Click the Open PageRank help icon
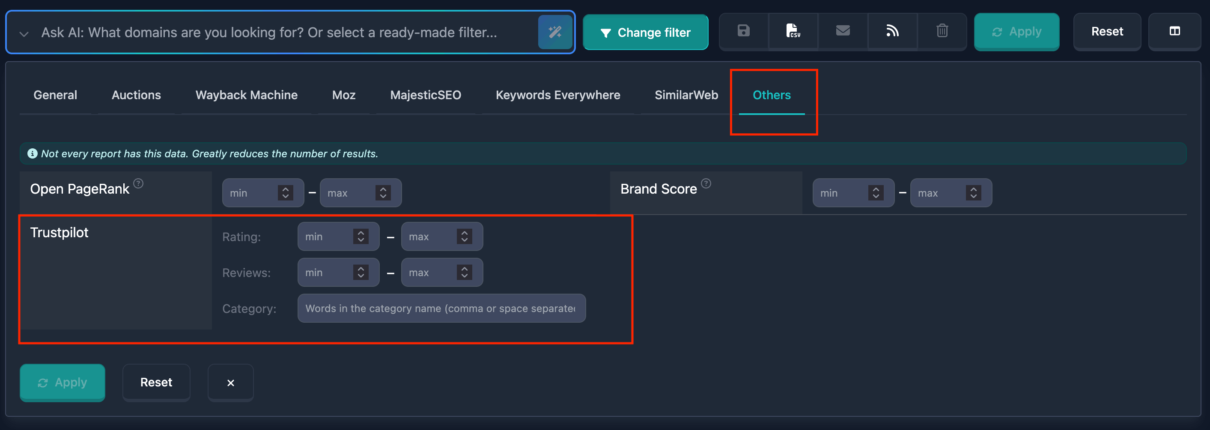The image size is (1210, 430). 138,183
